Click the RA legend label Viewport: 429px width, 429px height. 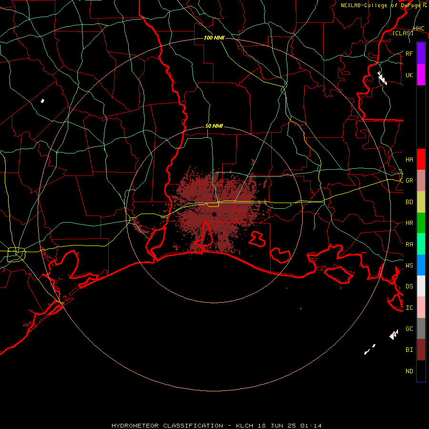click(x=409, y=244)
